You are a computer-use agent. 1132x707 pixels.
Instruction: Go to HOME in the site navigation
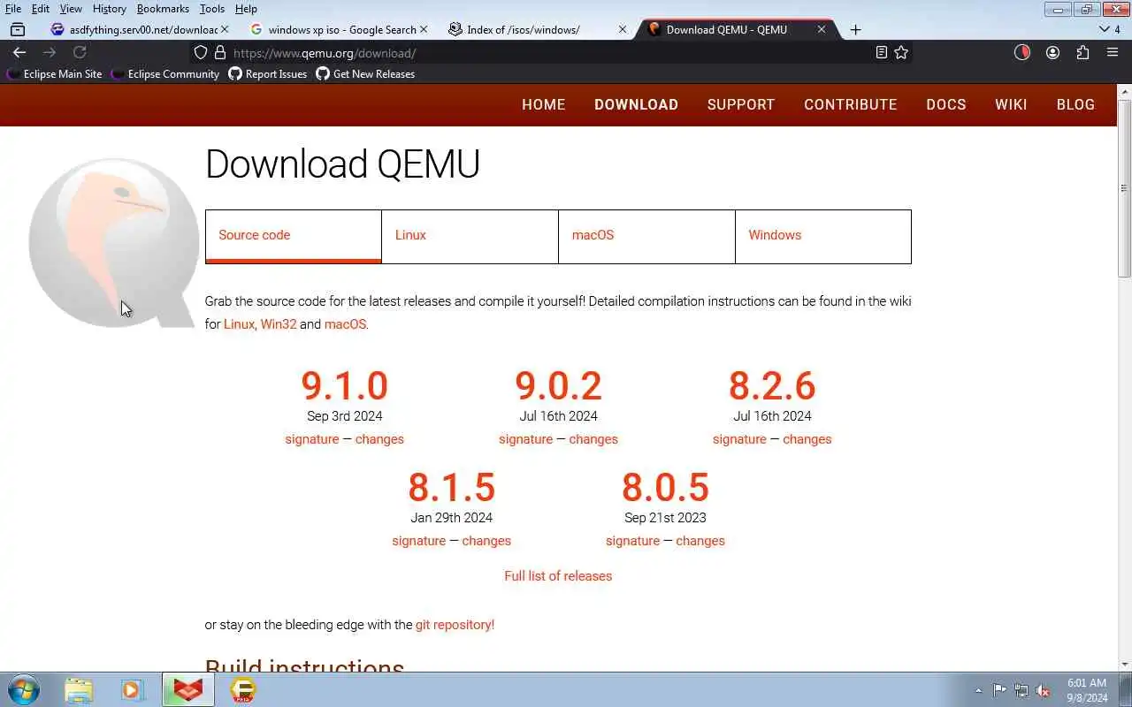coord(543,104)
